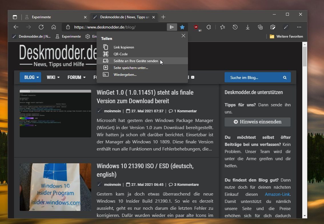Open the 3 Kommentare link

pyautogui.click(x=184, y=184)
